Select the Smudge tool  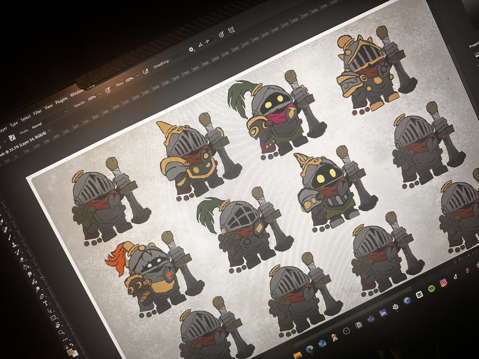point(30,274)
